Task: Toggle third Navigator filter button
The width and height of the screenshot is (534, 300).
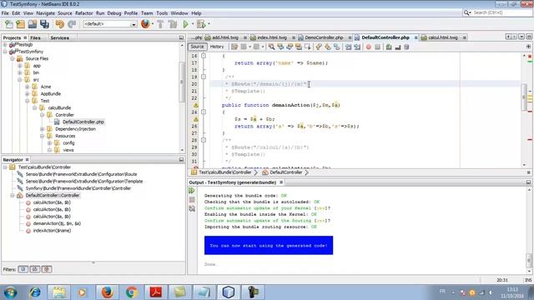Action: [47, 269]
